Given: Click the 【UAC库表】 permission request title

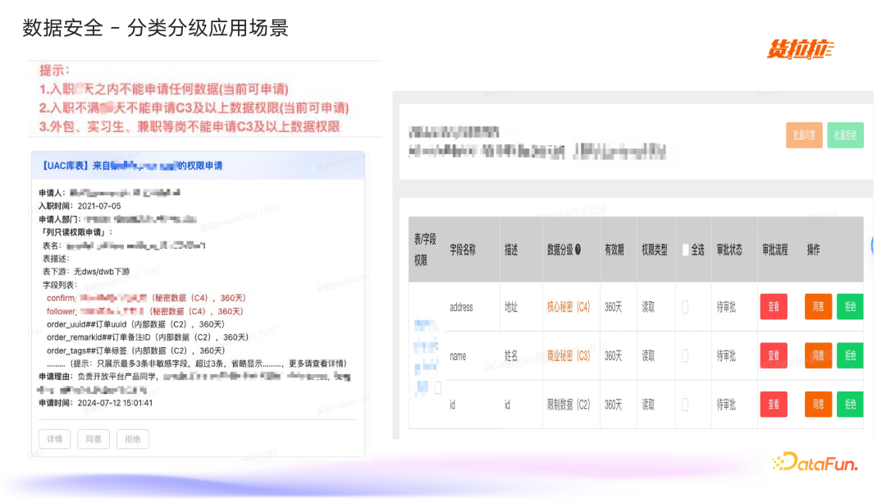Looking at the screenshot, I should click(130, 166).
